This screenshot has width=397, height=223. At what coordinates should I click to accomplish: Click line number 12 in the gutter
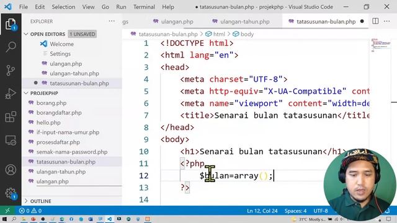click(143, 175)
